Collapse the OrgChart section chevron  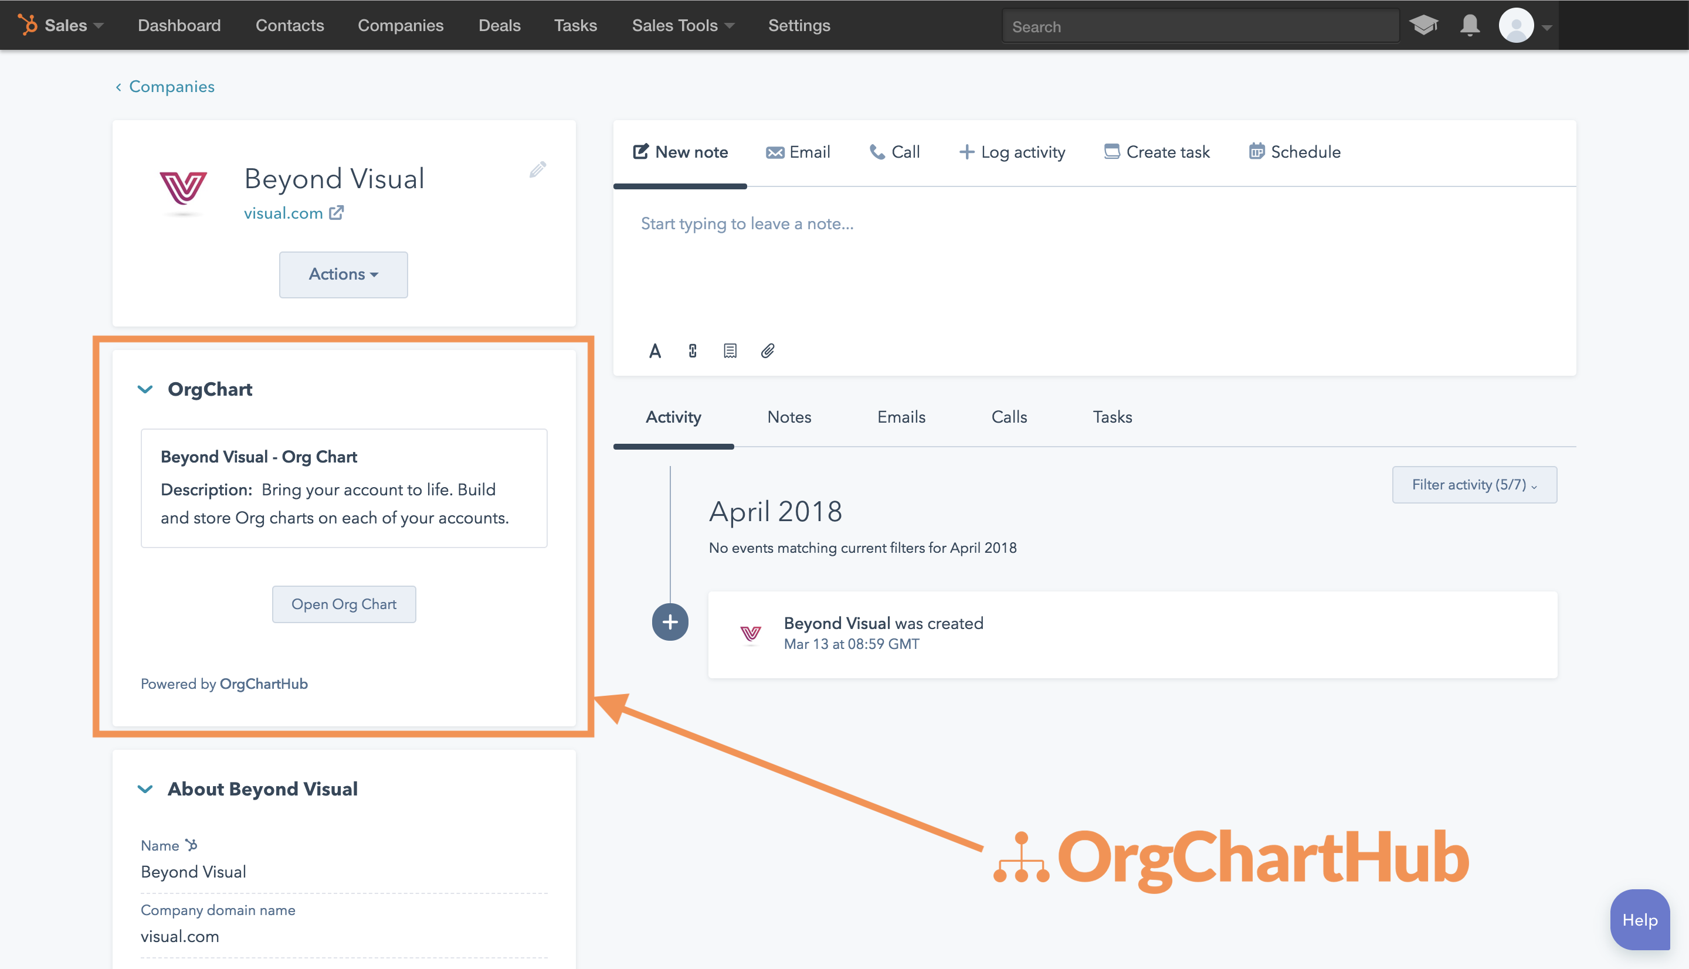click(145, 388)
